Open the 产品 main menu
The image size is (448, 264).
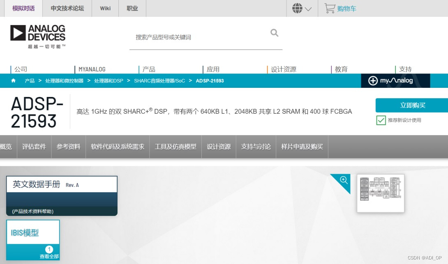(x=149, y=69)
